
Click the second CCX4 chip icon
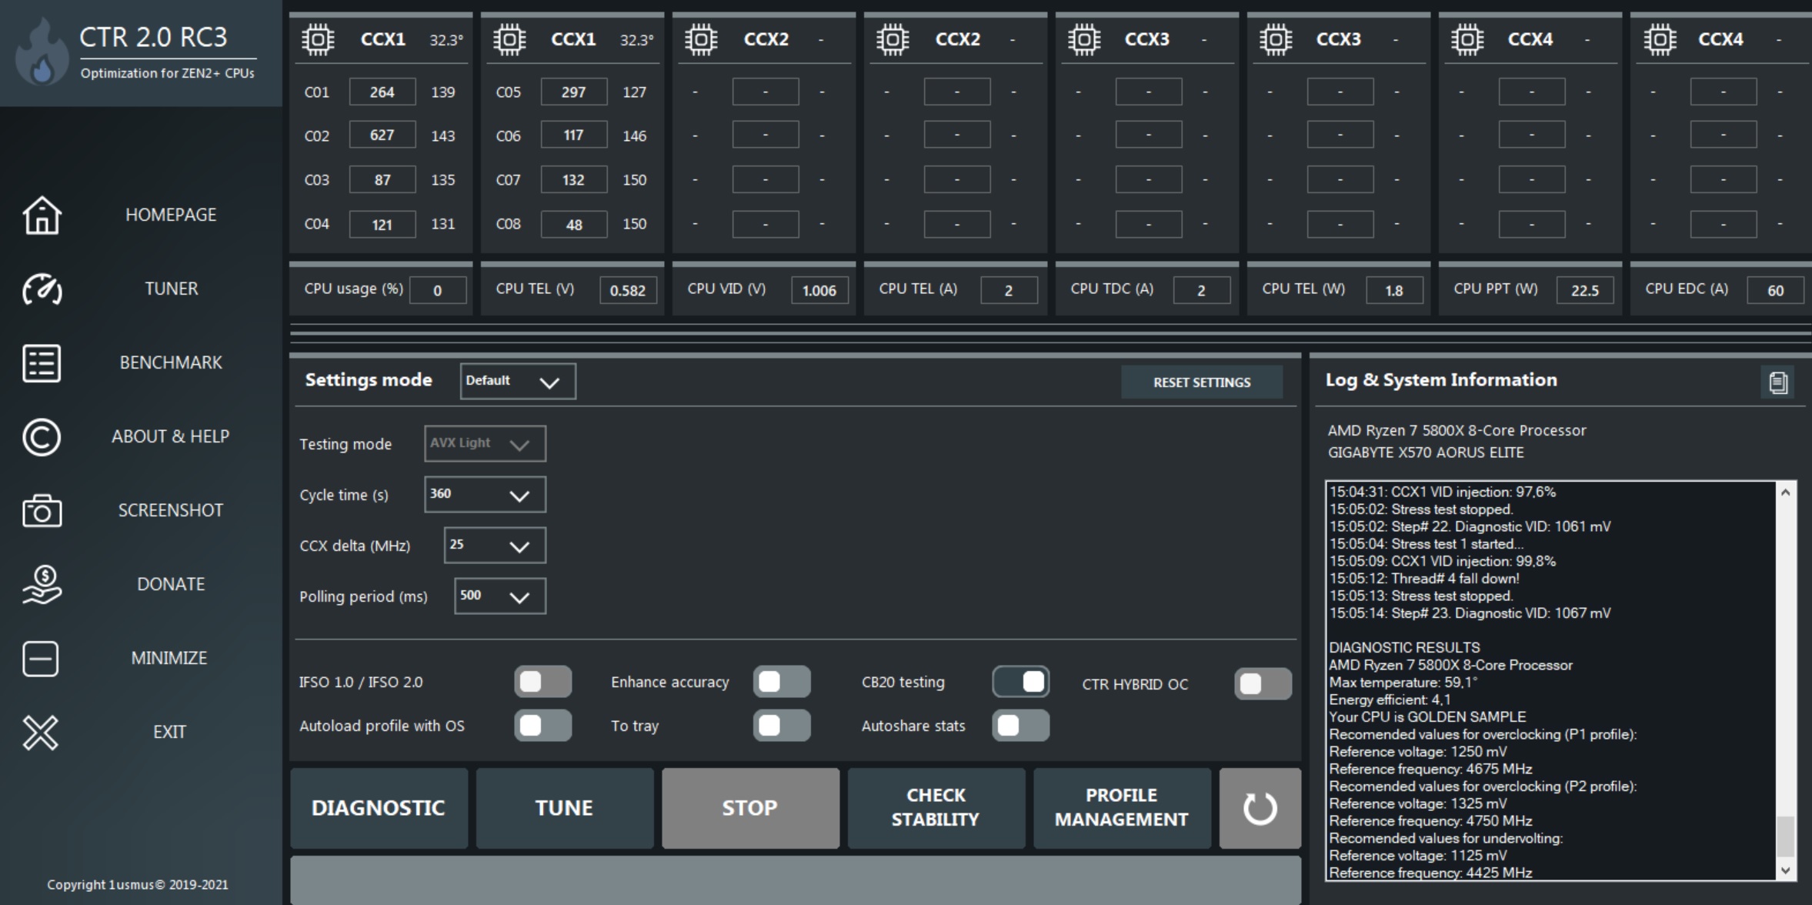coord(1660,39)
